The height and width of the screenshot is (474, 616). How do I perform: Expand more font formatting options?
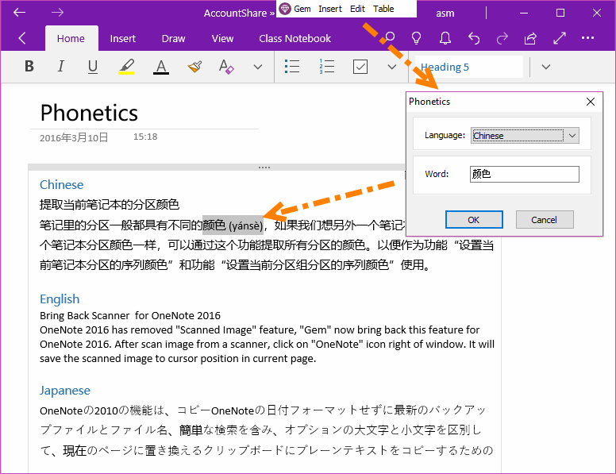258,67
